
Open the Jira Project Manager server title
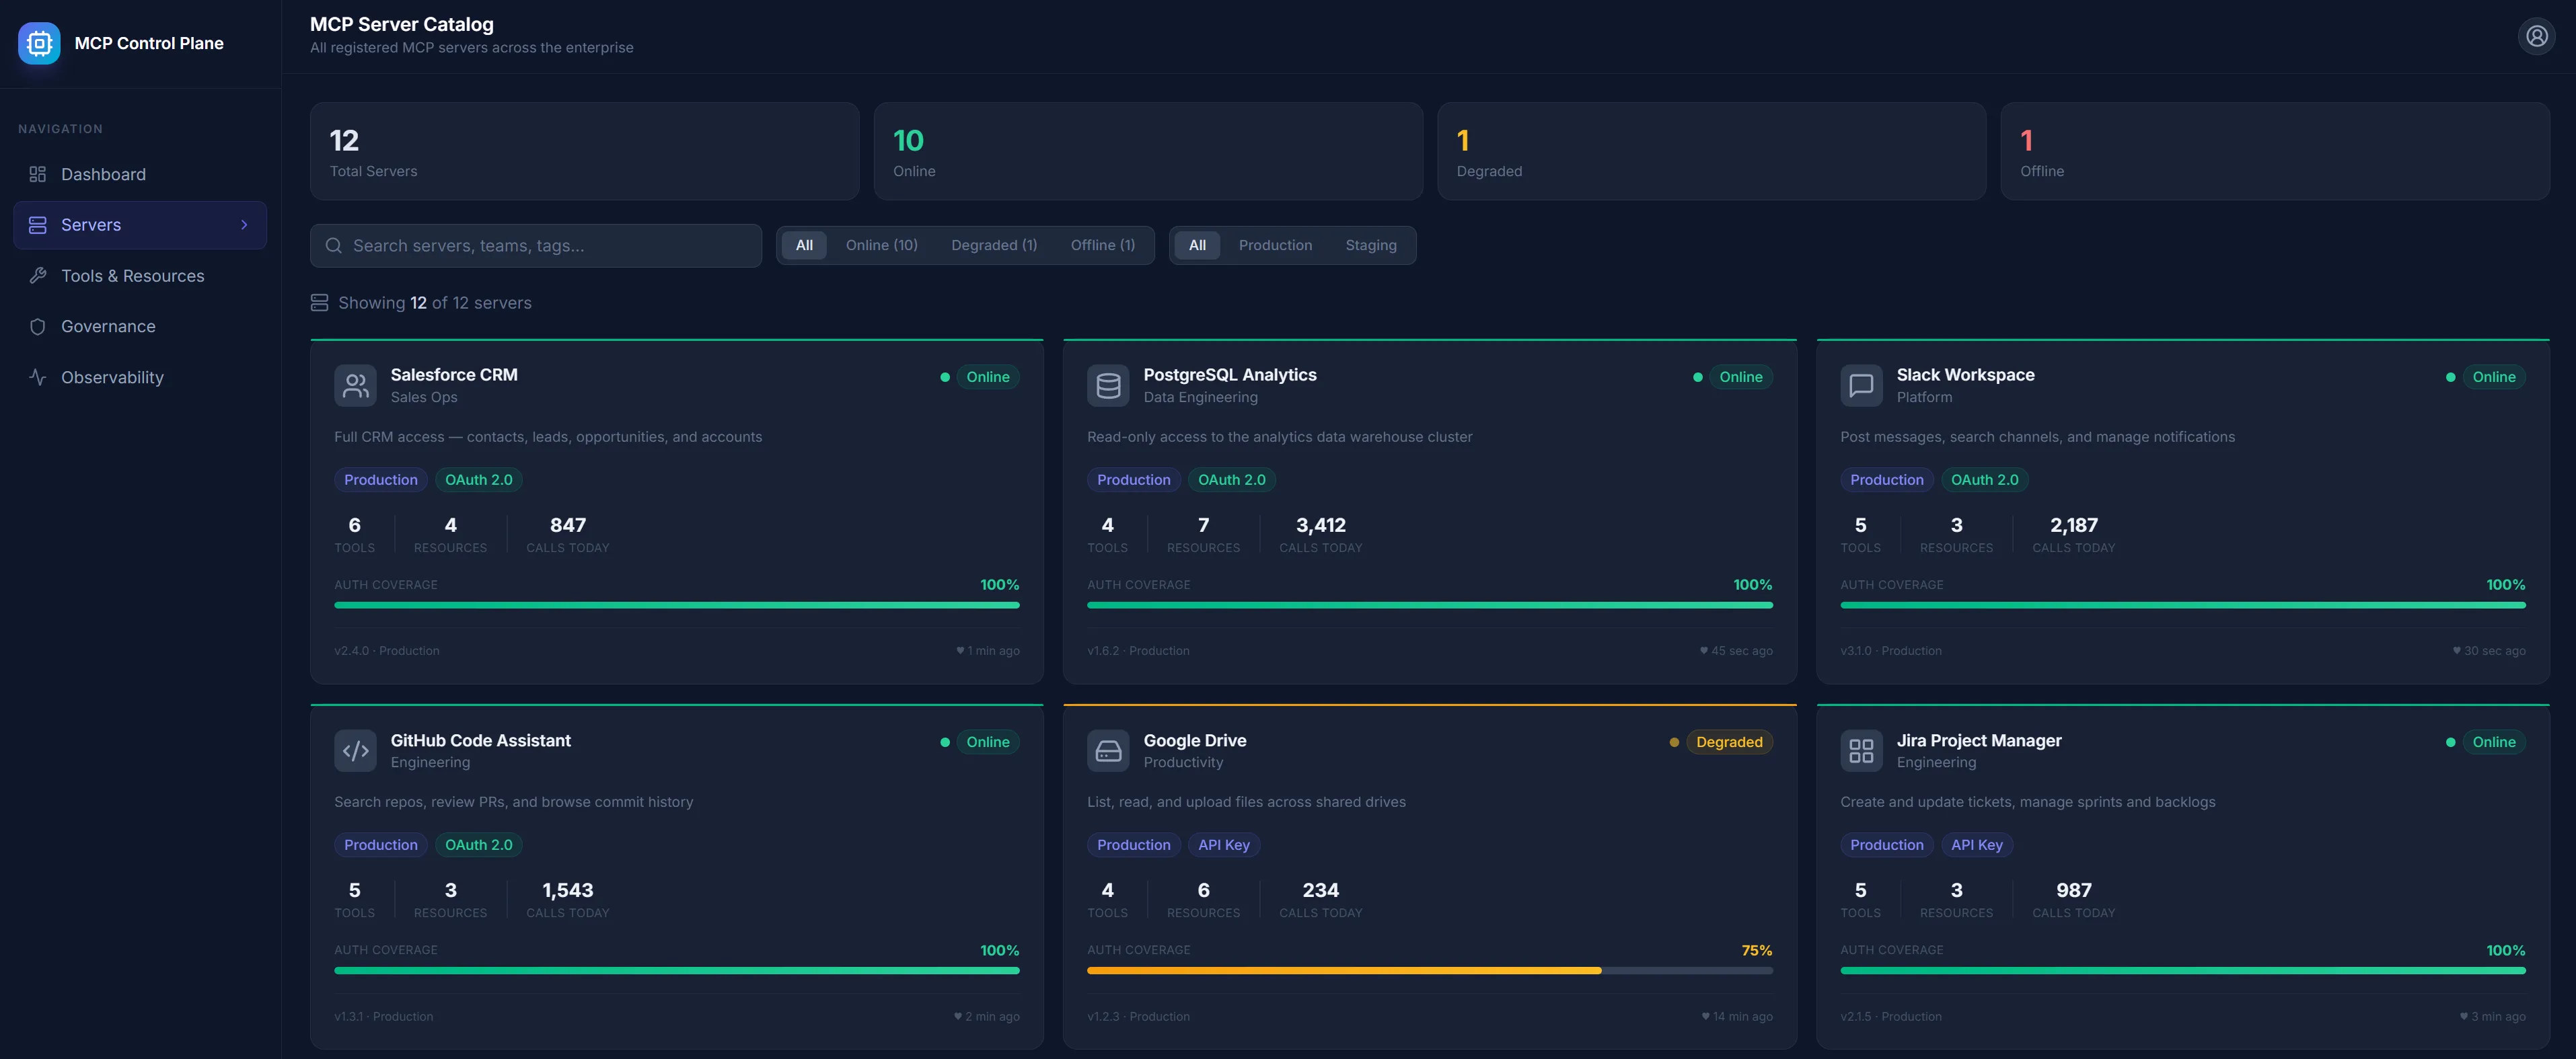pos(1979,740)
